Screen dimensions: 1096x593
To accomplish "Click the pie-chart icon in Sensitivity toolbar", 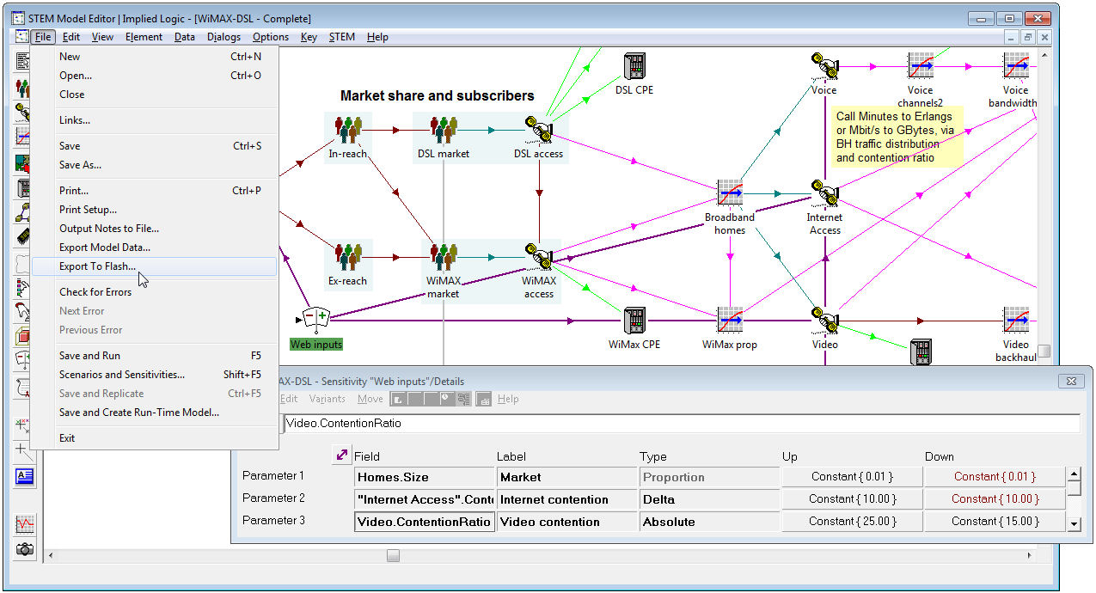I will pyautogui.click(x=447, y=399).
